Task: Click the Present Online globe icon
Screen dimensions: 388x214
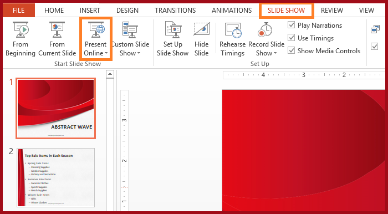Action: coord(97,30)
